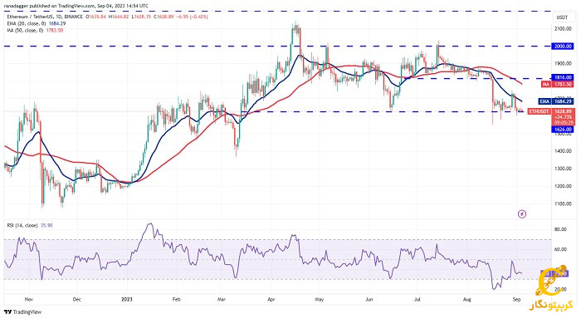
Task: Select the RSI 14 close legend
Action: 30,225
